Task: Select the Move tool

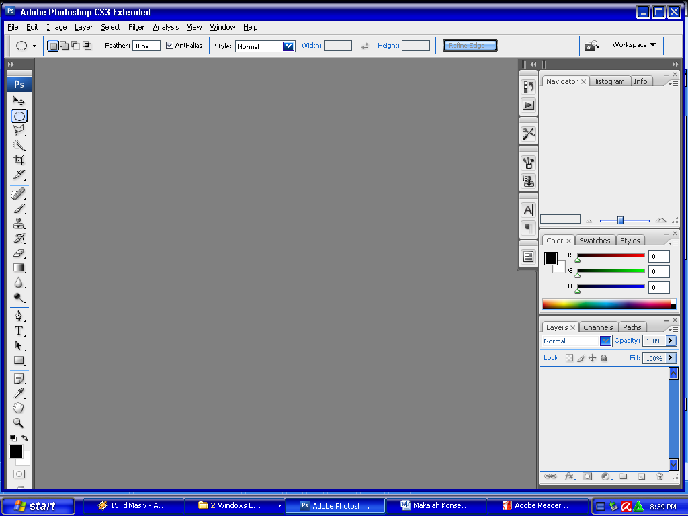Action: [19, 101]
